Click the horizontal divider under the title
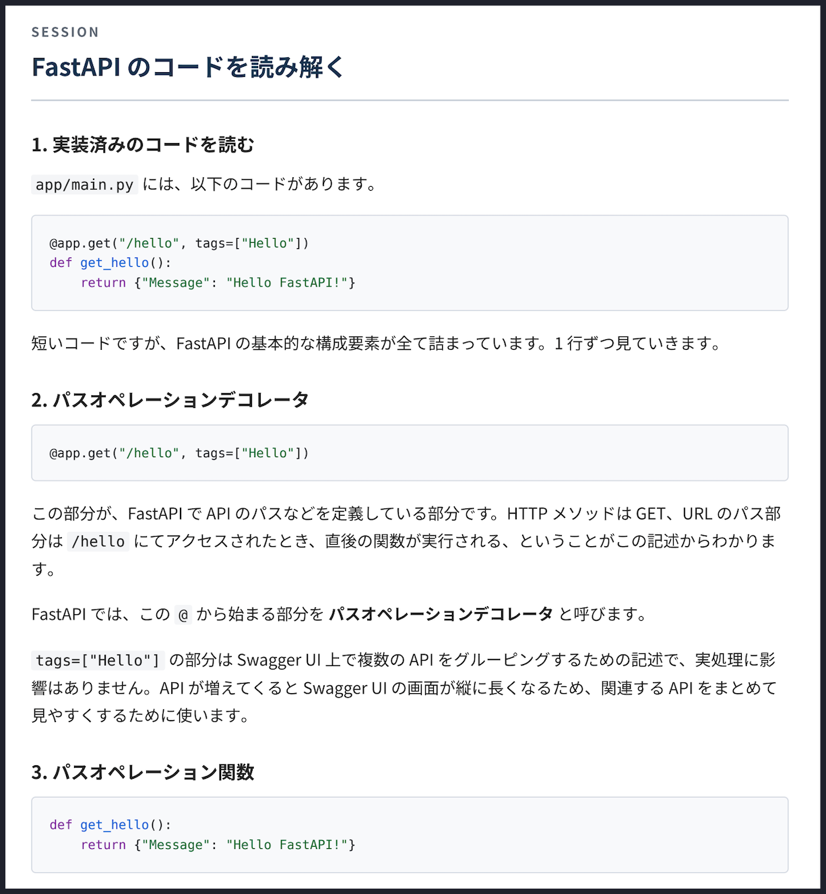The image size is (826, 894). pos(410,100)
